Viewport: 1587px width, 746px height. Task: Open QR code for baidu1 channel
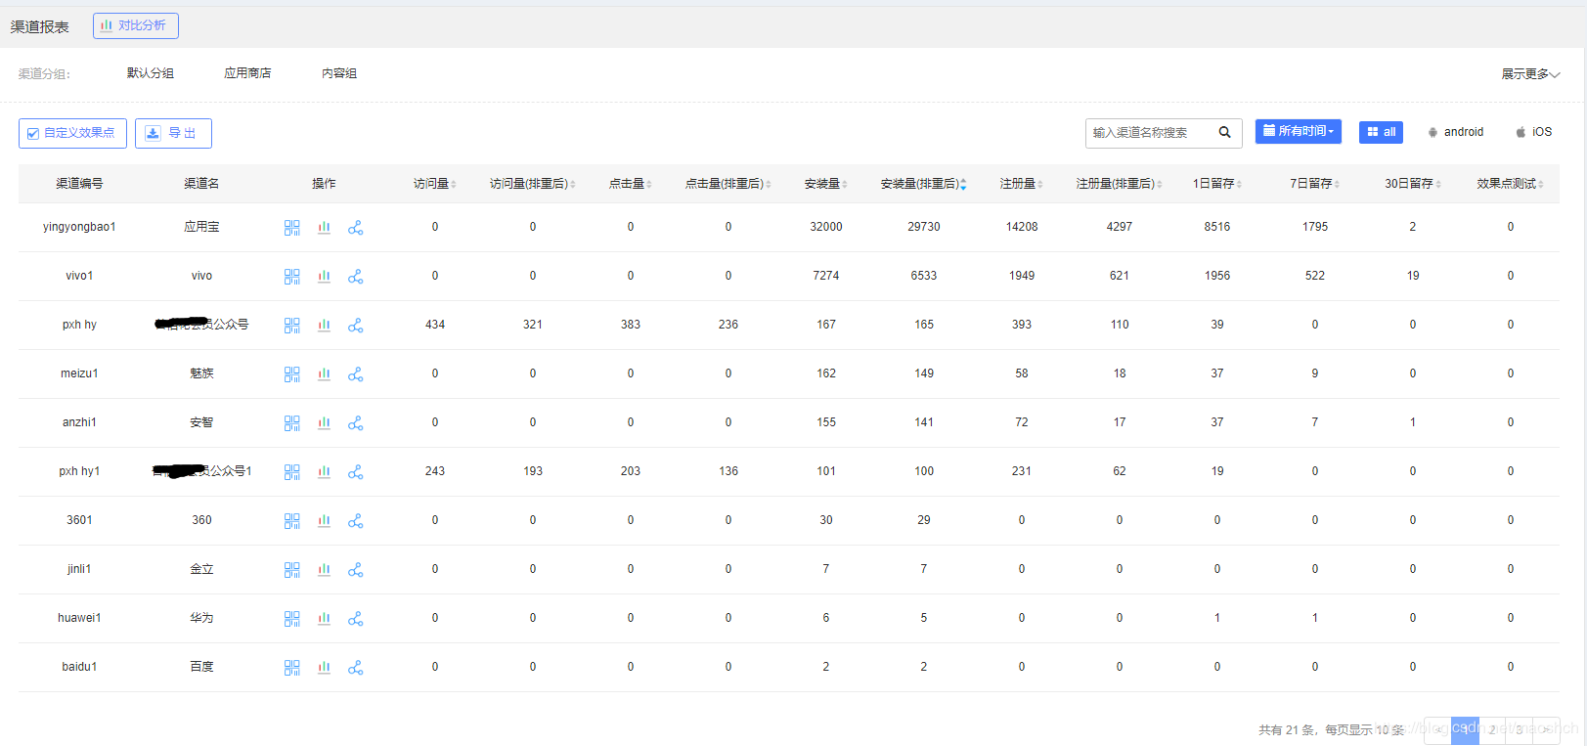pos(291,667)
